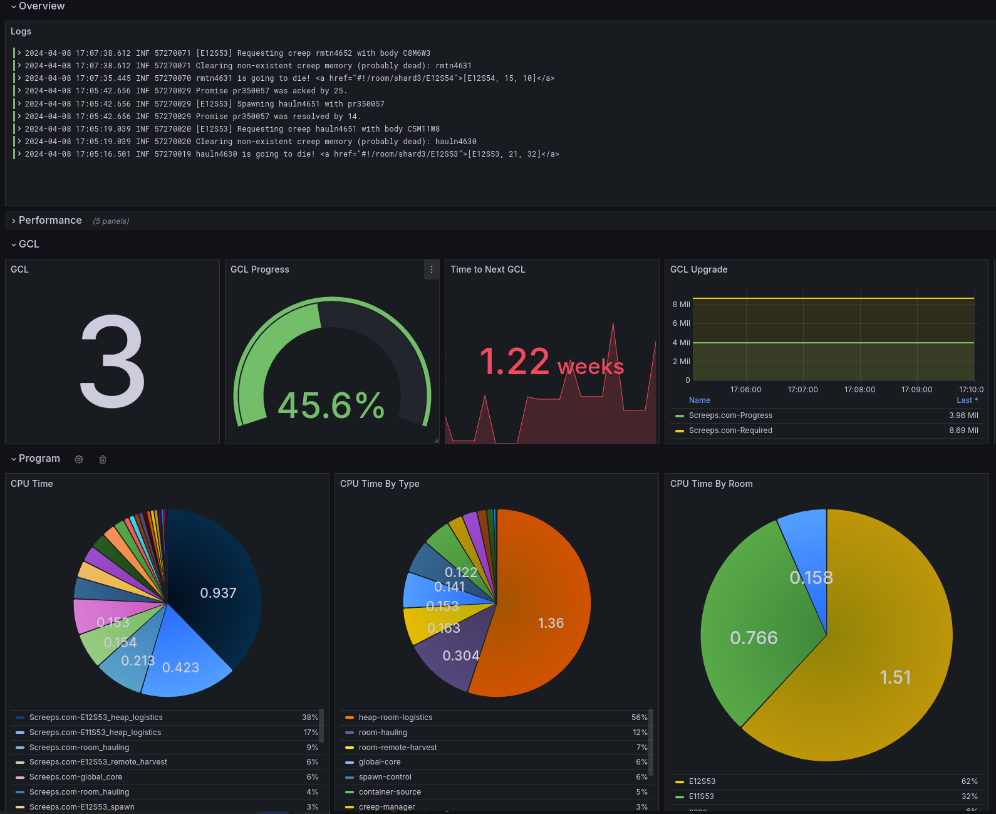Toggle Screeps.com-room_hauling 9% legend entry
Screen dimensions: 996x814
pyautogui.click(x=79, y=748)
